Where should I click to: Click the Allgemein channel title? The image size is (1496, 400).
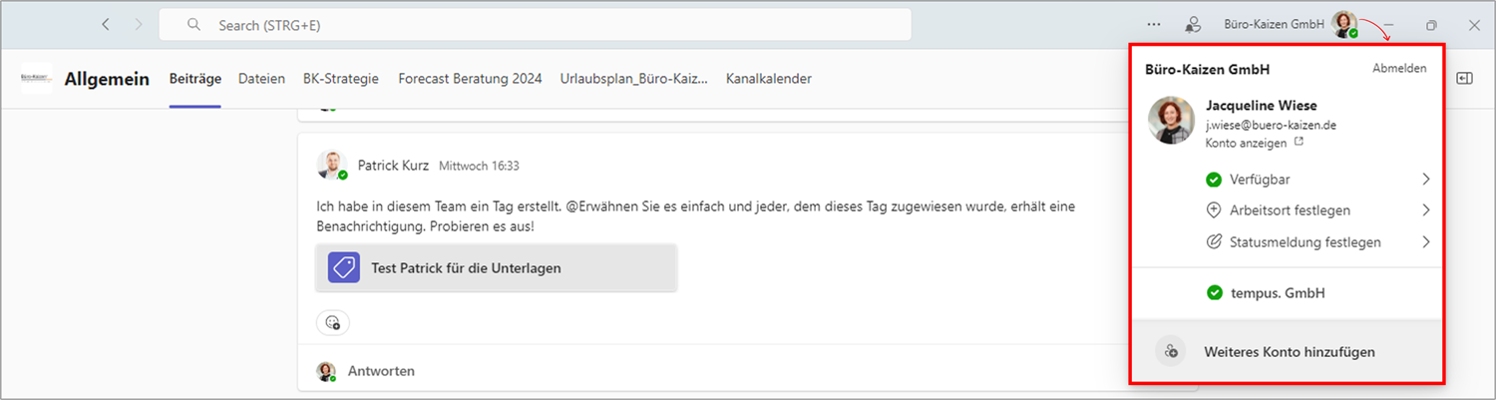coord(107,79)
